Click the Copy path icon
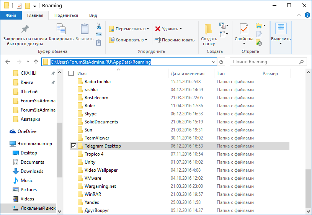The image size is (312, 215). (x=99, y=34)
